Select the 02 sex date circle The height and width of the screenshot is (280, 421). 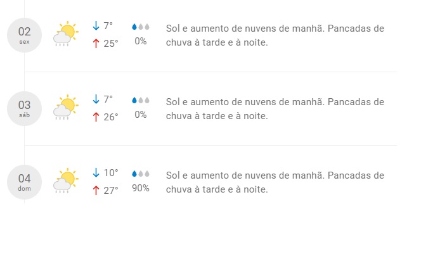pyautogui.click(x=24, y=35)
